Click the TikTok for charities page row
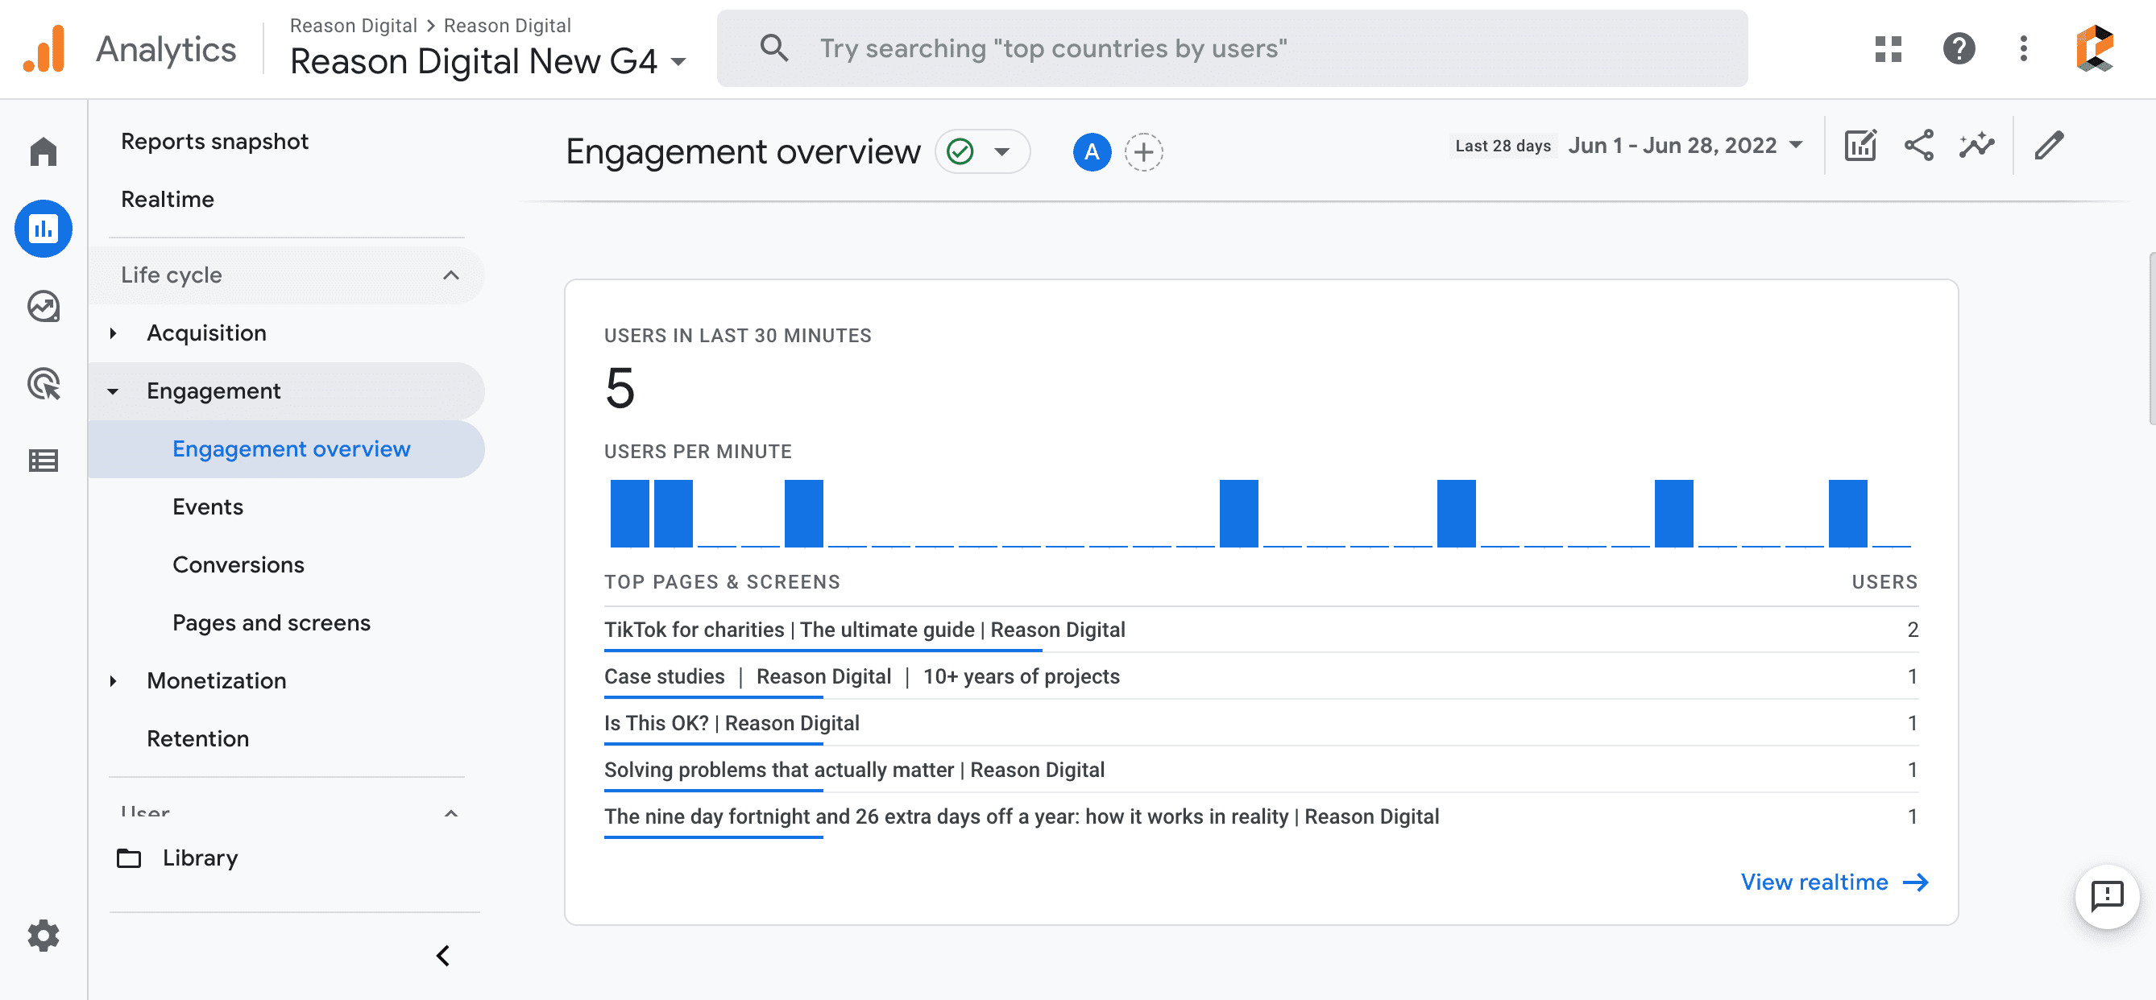2156x1000 pixels. (1262, 630)
